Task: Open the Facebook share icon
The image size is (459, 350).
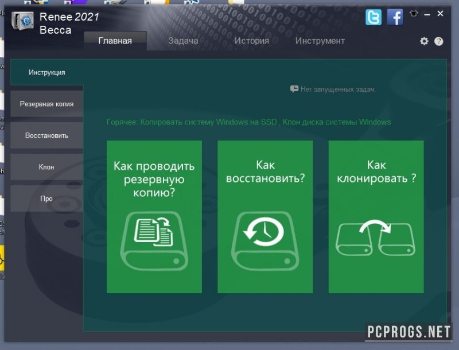Action: tap(395, 17)
